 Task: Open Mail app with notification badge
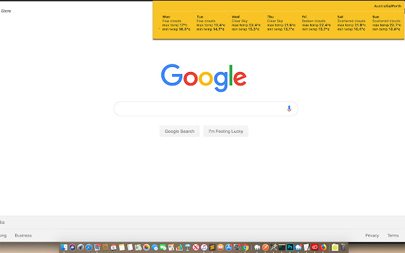click(x=97, y=247)
